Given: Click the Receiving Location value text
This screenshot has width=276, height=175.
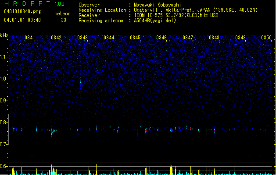Looking at the screenshot, I should click(196, 10).
